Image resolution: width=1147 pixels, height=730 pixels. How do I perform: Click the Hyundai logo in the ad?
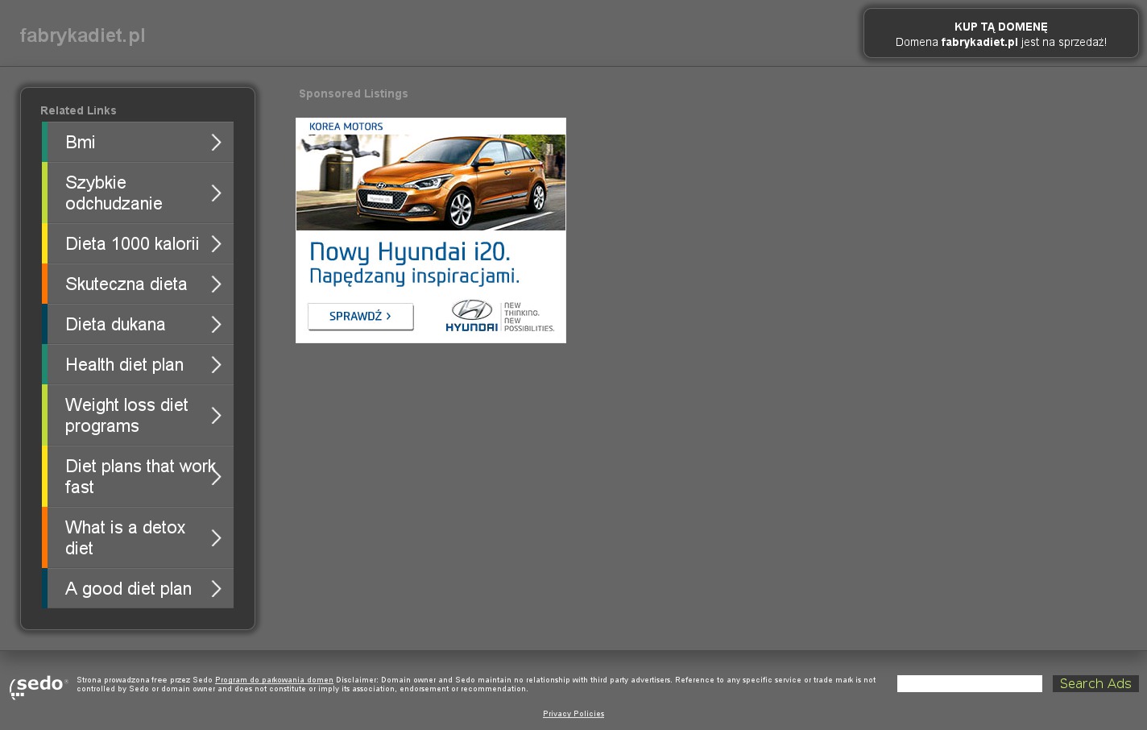[471, 315]
